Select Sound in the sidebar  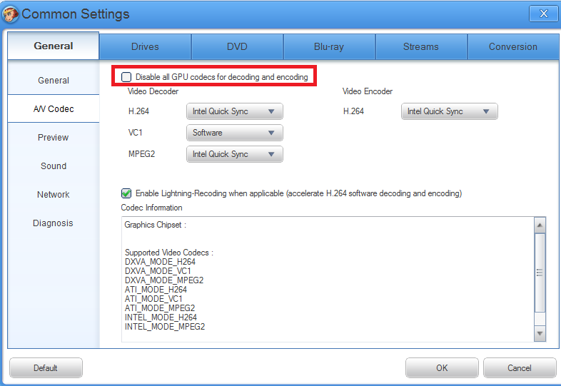[54, 166]
